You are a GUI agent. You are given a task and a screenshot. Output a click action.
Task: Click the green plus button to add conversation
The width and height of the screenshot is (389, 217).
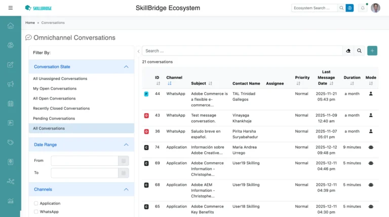pos(372,51)
